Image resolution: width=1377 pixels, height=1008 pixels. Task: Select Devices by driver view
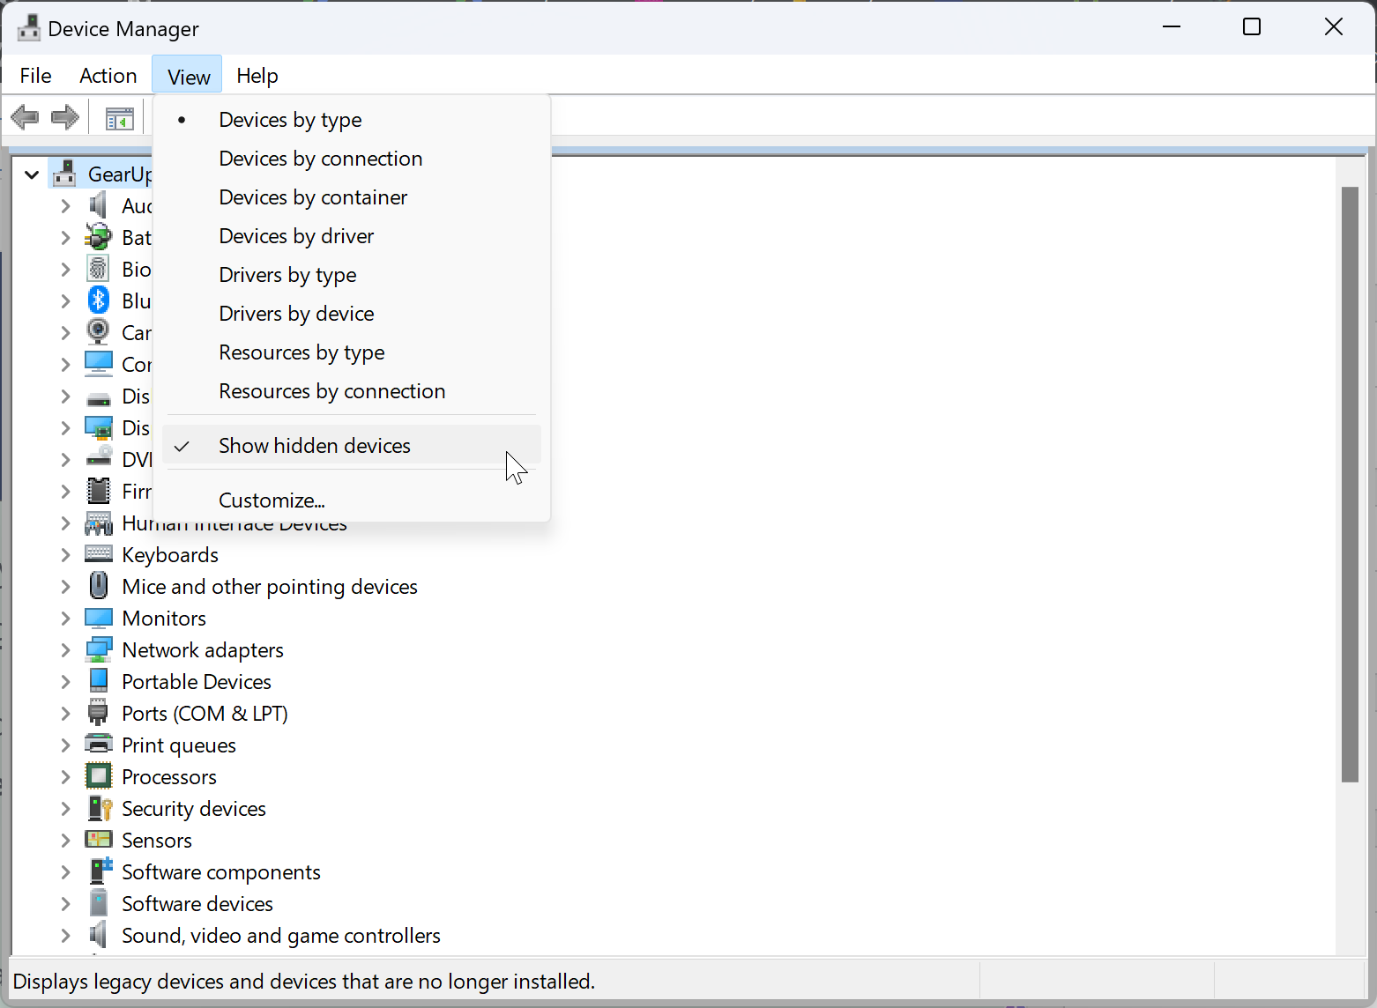coord(352,236)
